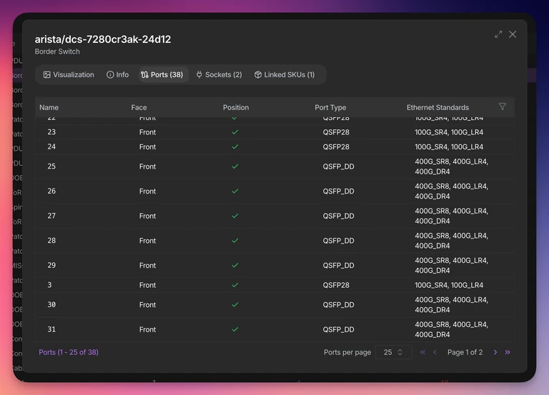Click Ethernet standards text in row 30
This screenshot has height=395, width=549.
point(451,305)
